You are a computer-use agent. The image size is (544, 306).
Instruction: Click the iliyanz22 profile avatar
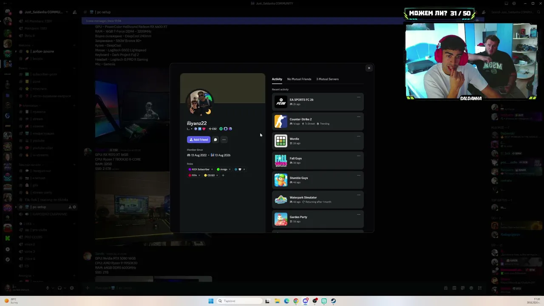coord(200,102)
